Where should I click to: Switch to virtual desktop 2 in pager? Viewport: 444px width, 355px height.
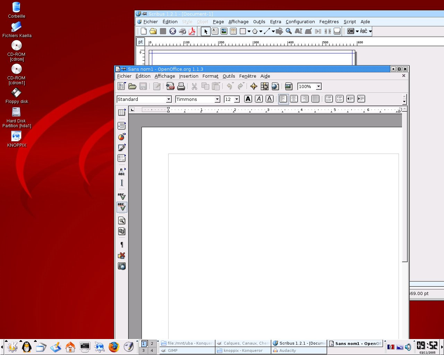[x=152, y=344]
